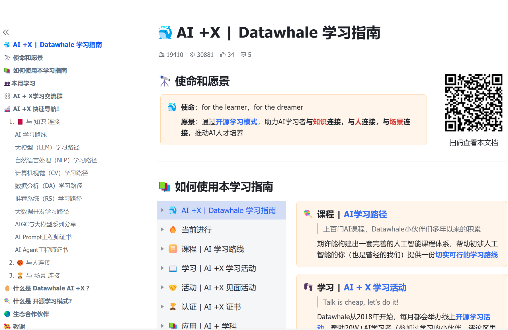Screen dimensions: 508x330
Task: Open 自然语言处理（NLP）学习路径 entry
Action: point(56,160)
